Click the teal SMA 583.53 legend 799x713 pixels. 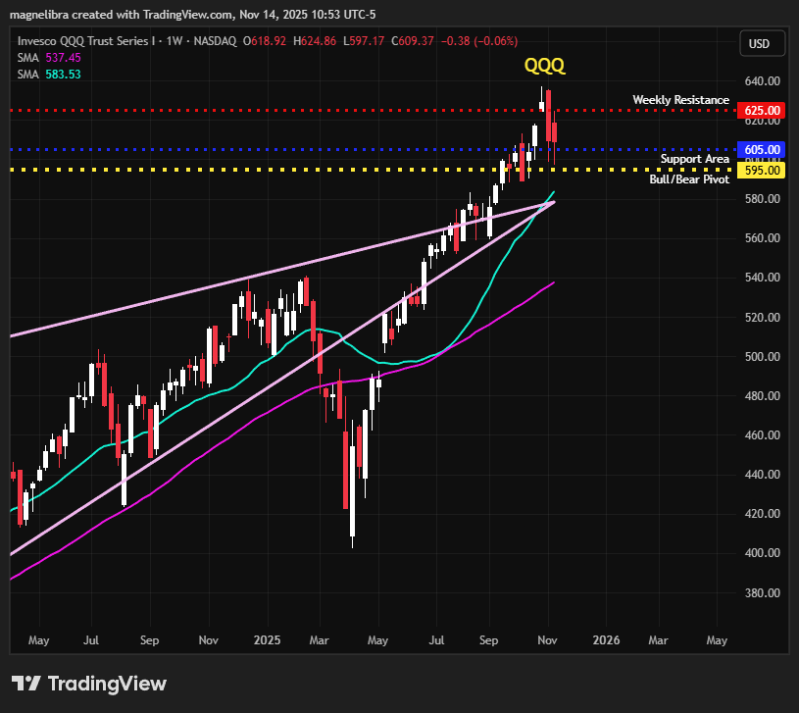point(49,75)
